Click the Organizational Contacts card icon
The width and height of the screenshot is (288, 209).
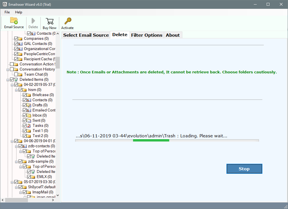[20, 49]
